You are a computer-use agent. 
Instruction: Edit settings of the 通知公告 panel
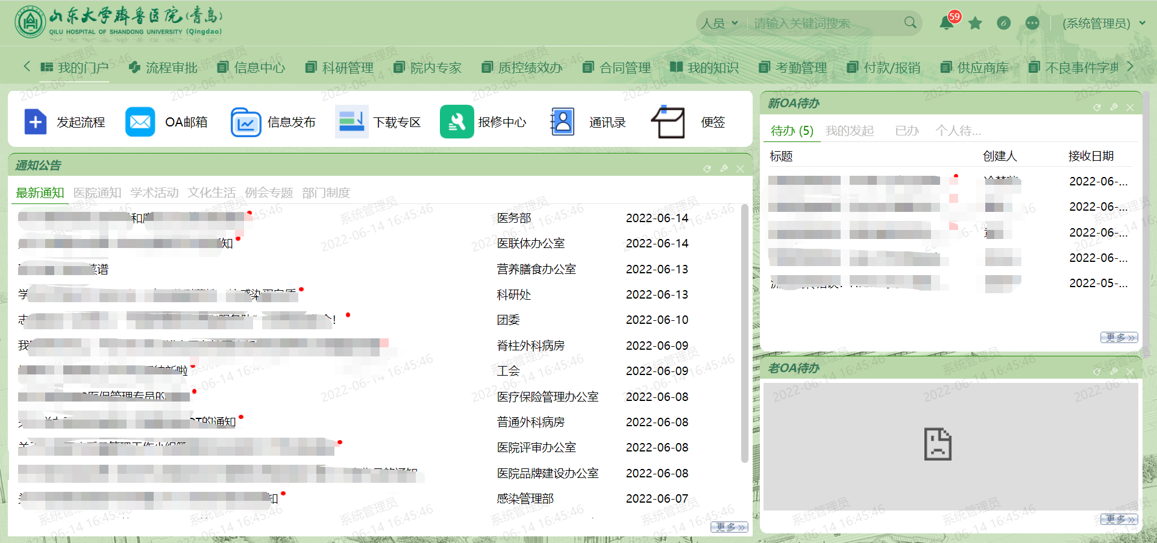click(x=724, y=169)
